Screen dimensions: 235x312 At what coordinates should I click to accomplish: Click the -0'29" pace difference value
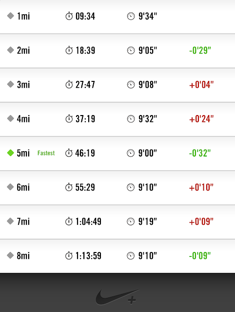tap(200, 50)
